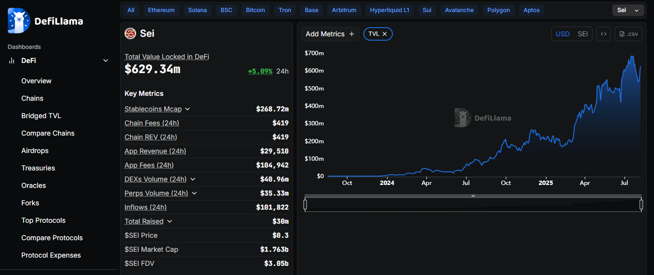Expand Stablecoins Mcap details
This screenshot has width=654, height=275.
pyautogui.click(x=187, y=109)
